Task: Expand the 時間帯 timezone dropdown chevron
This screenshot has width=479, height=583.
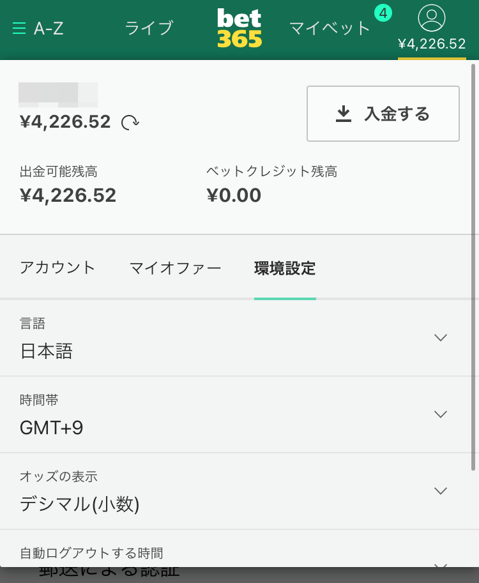Action: (x=441, y=414)
